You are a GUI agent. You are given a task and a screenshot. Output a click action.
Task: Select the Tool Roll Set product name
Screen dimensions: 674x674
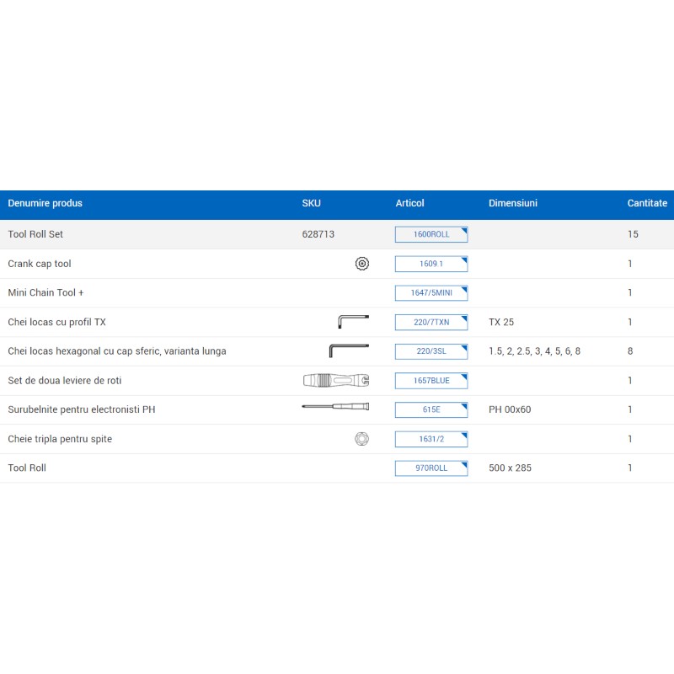[x=35, y=234]
